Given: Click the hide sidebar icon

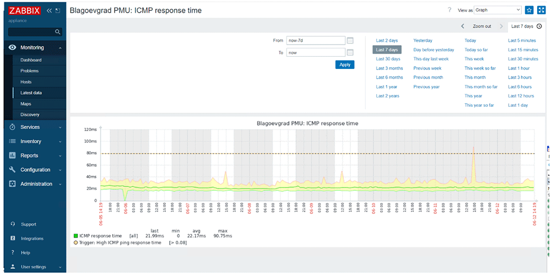Looking at the screenshot, I should click(58, 10).
